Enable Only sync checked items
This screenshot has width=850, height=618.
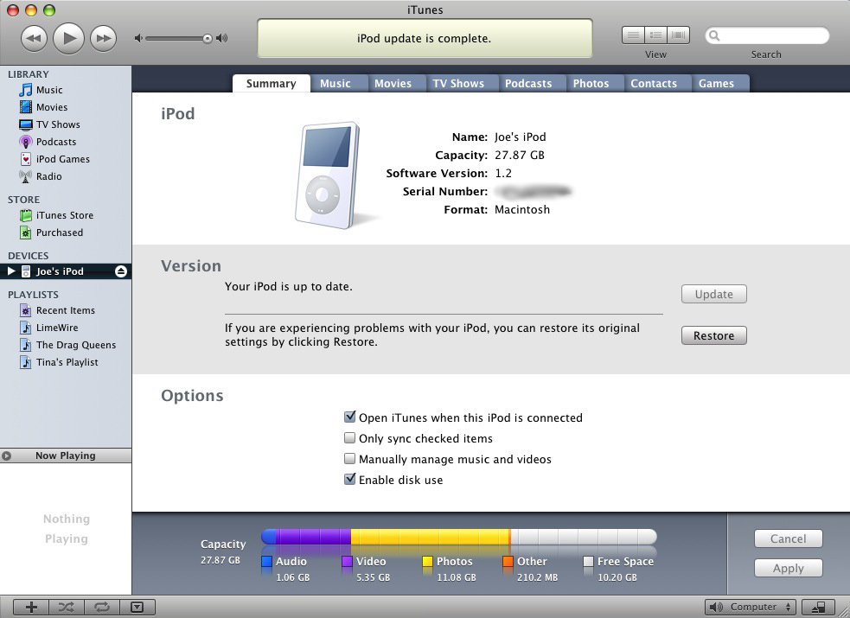click(x=350, y=438)
